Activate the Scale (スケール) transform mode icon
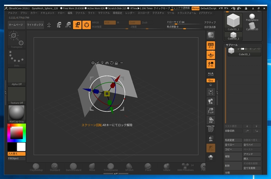The width and height of the screenshot is (271, 179). (x=68, y=25)
